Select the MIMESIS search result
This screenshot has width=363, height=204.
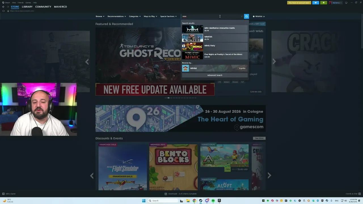click(x=215, y=38)
